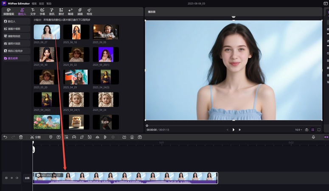Select thumbnail 2025_05_20(1) purple background

(x=106, y=54)
